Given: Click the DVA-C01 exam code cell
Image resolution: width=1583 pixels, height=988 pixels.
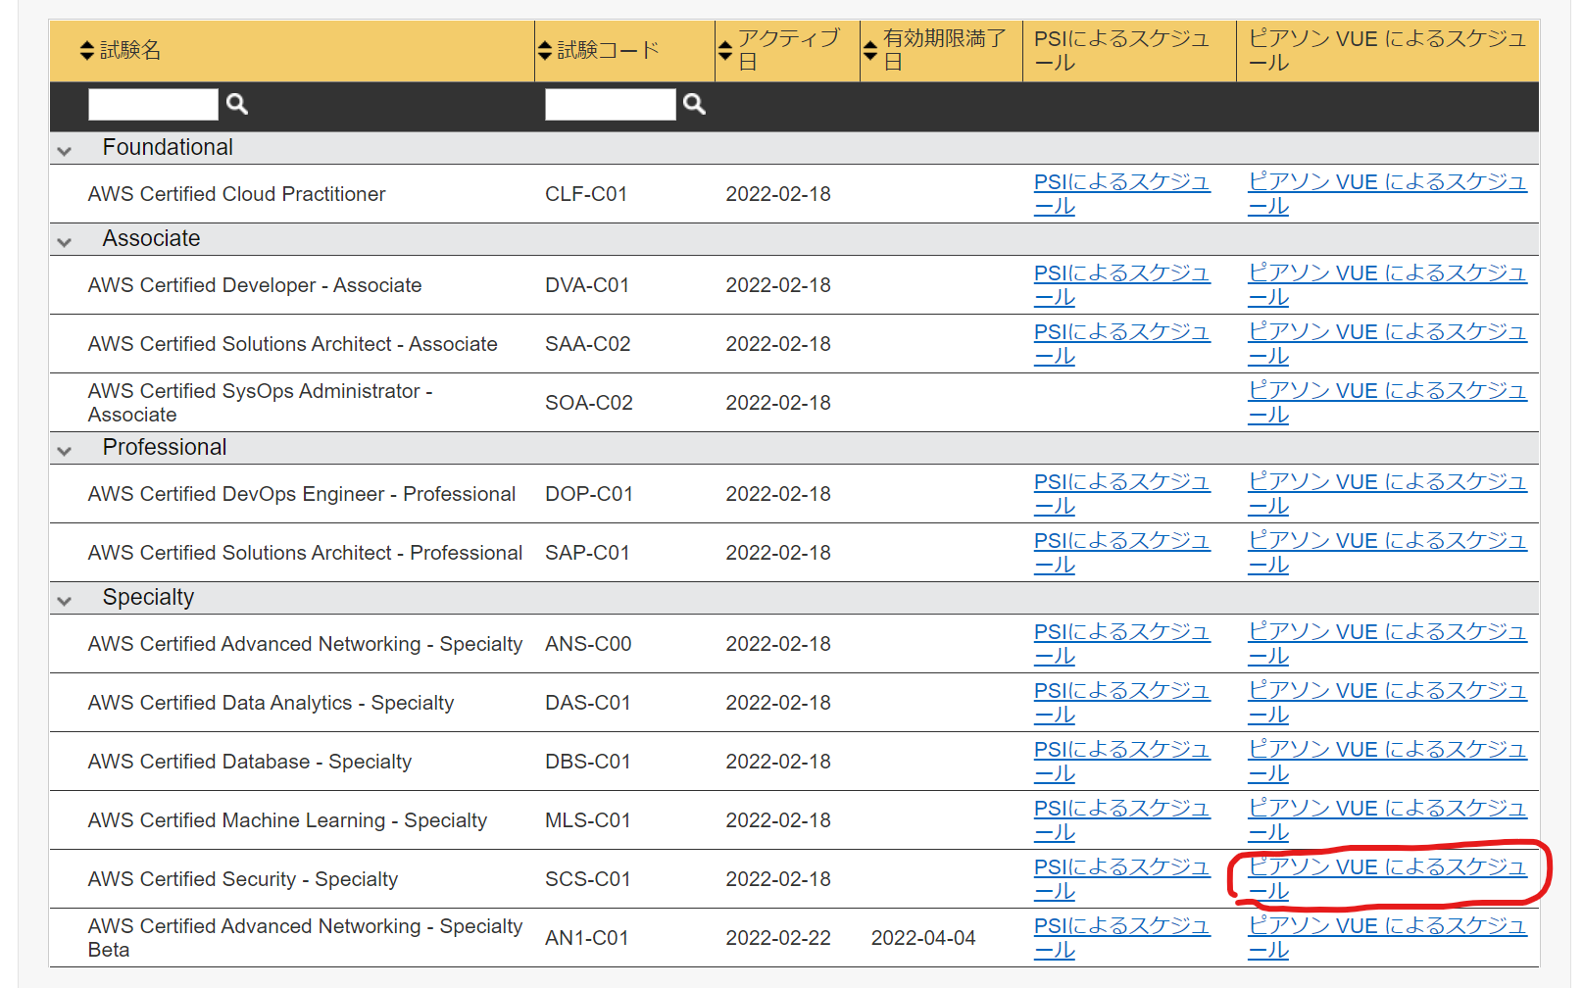Looking at the screenshot, I should click(587, 285).
